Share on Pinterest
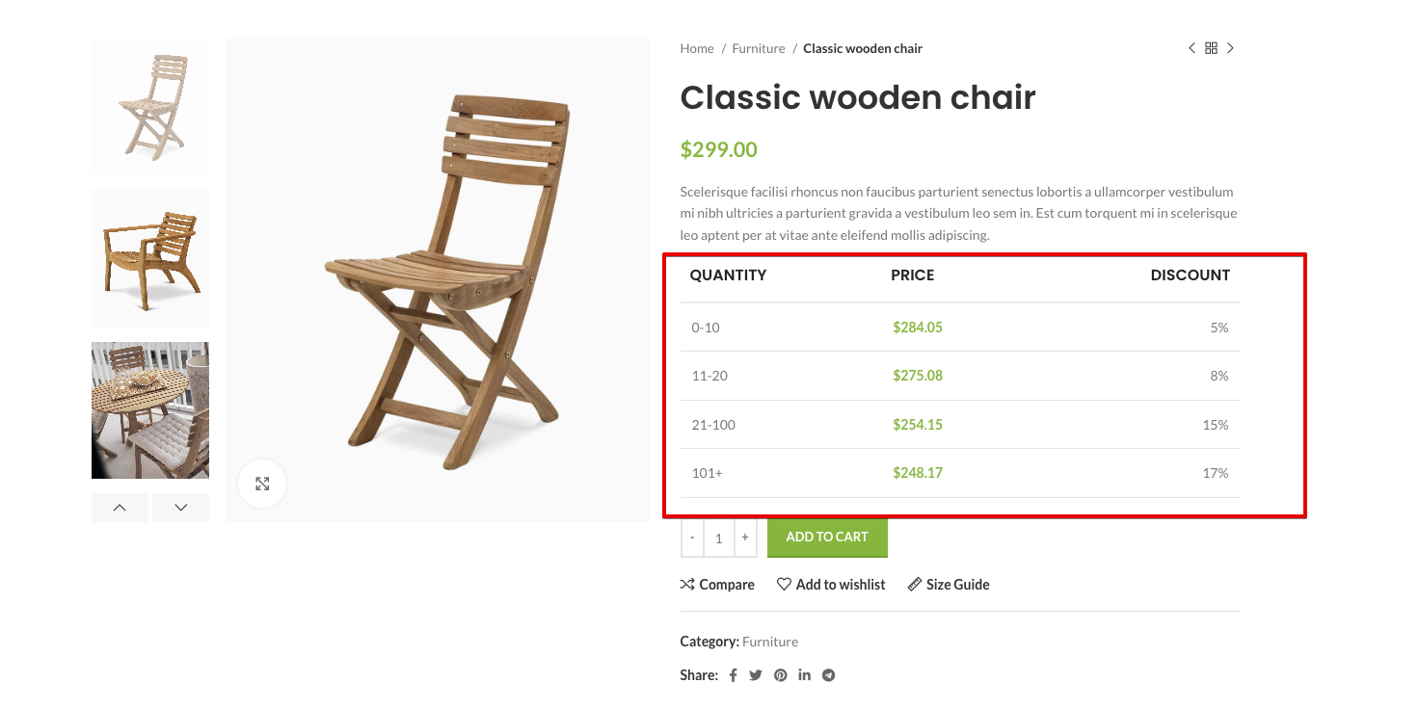This screenshot has height=709, width=1419. click(780, 675)
